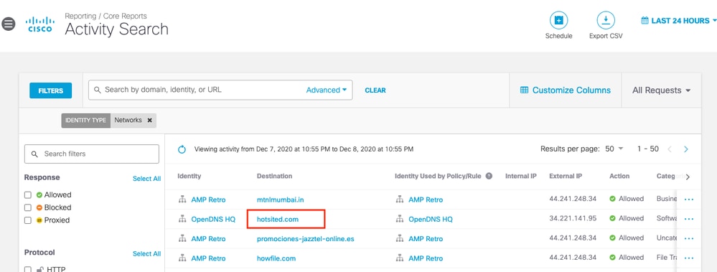Click the External IP column header
Viewport: 717px width, 272px height.
pos(566,176)
